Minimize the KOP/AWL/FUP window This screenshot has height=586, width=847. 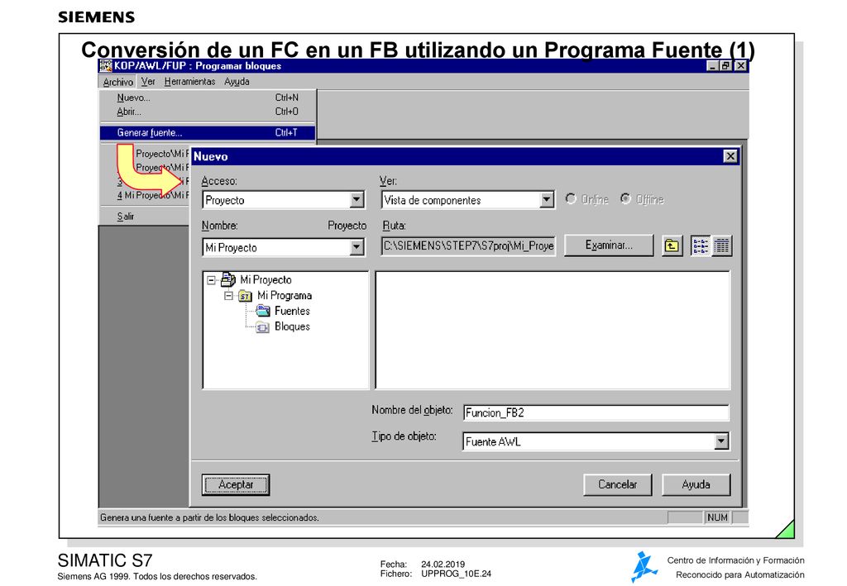click(x=713, y=66)
